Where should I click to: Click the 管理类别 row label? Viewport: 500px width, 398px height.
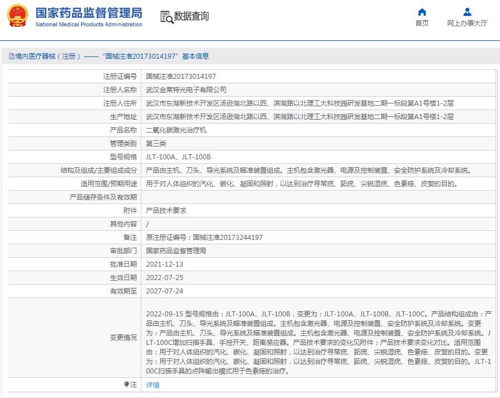click(x=123, y=144)
